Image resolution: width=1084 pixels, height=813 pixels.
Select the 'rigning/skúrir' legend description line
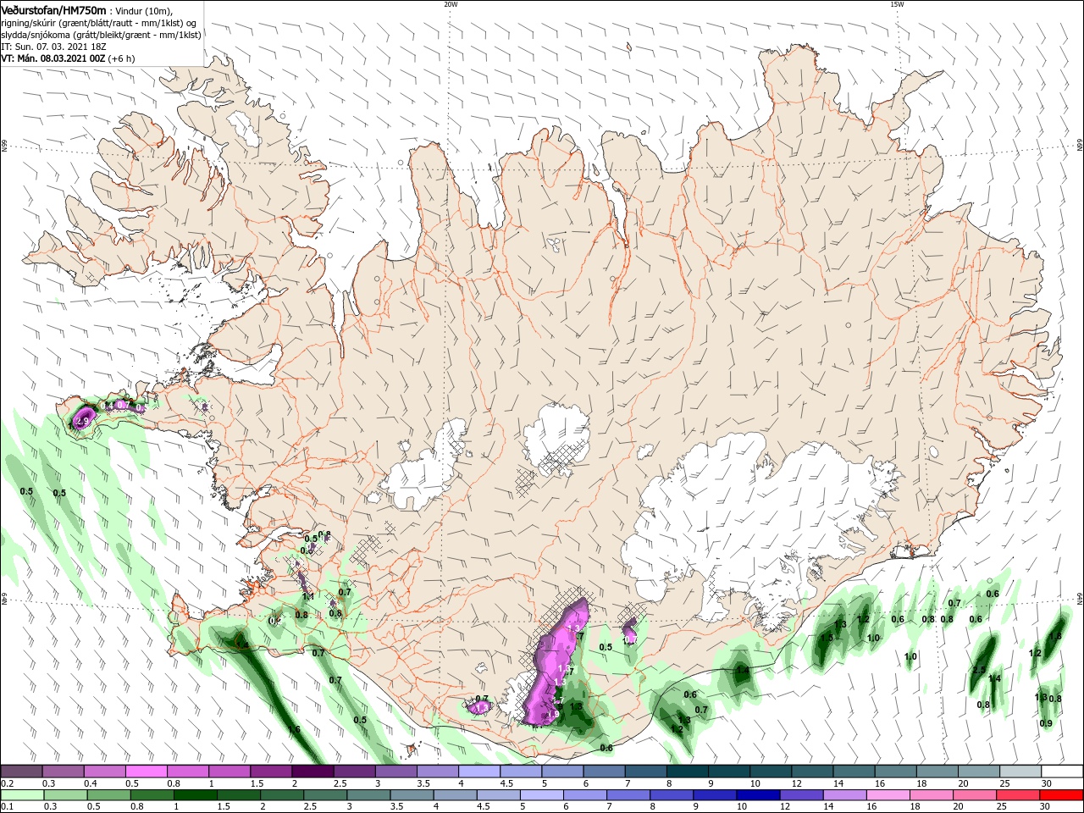tap(100, 23)
